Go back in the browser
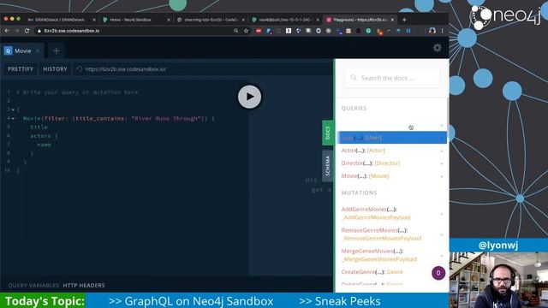The image size is (548, 308). point(7,31)
